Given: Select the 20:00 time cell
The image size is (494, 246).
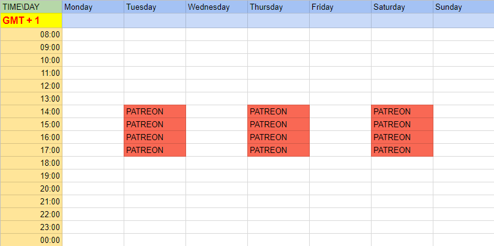Looking at the screenshot, I should 31,188.
